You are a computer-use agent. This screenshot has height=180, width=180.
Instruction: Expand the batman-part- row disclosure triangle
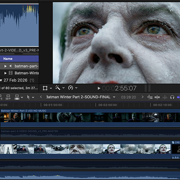[x=5, y=66]
